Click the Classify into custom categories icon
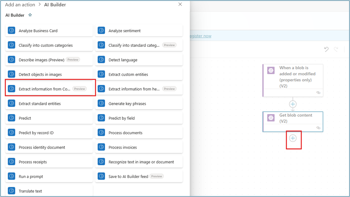This screenshot has height=197, width=350. pyautogui.click(x=11, y=45)
